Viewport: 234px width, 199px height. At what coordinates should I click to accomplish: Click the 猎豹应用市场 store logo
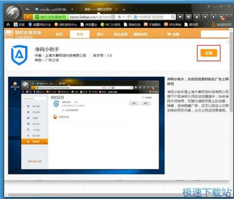tap(23, 34)
